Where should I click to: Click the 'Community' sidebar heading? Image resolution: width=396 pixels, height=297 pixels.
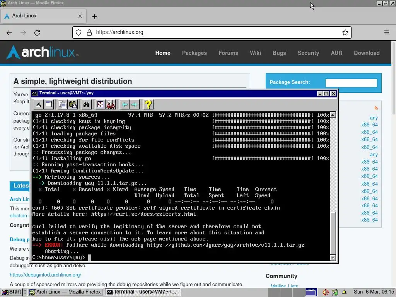tap(282, 276)
